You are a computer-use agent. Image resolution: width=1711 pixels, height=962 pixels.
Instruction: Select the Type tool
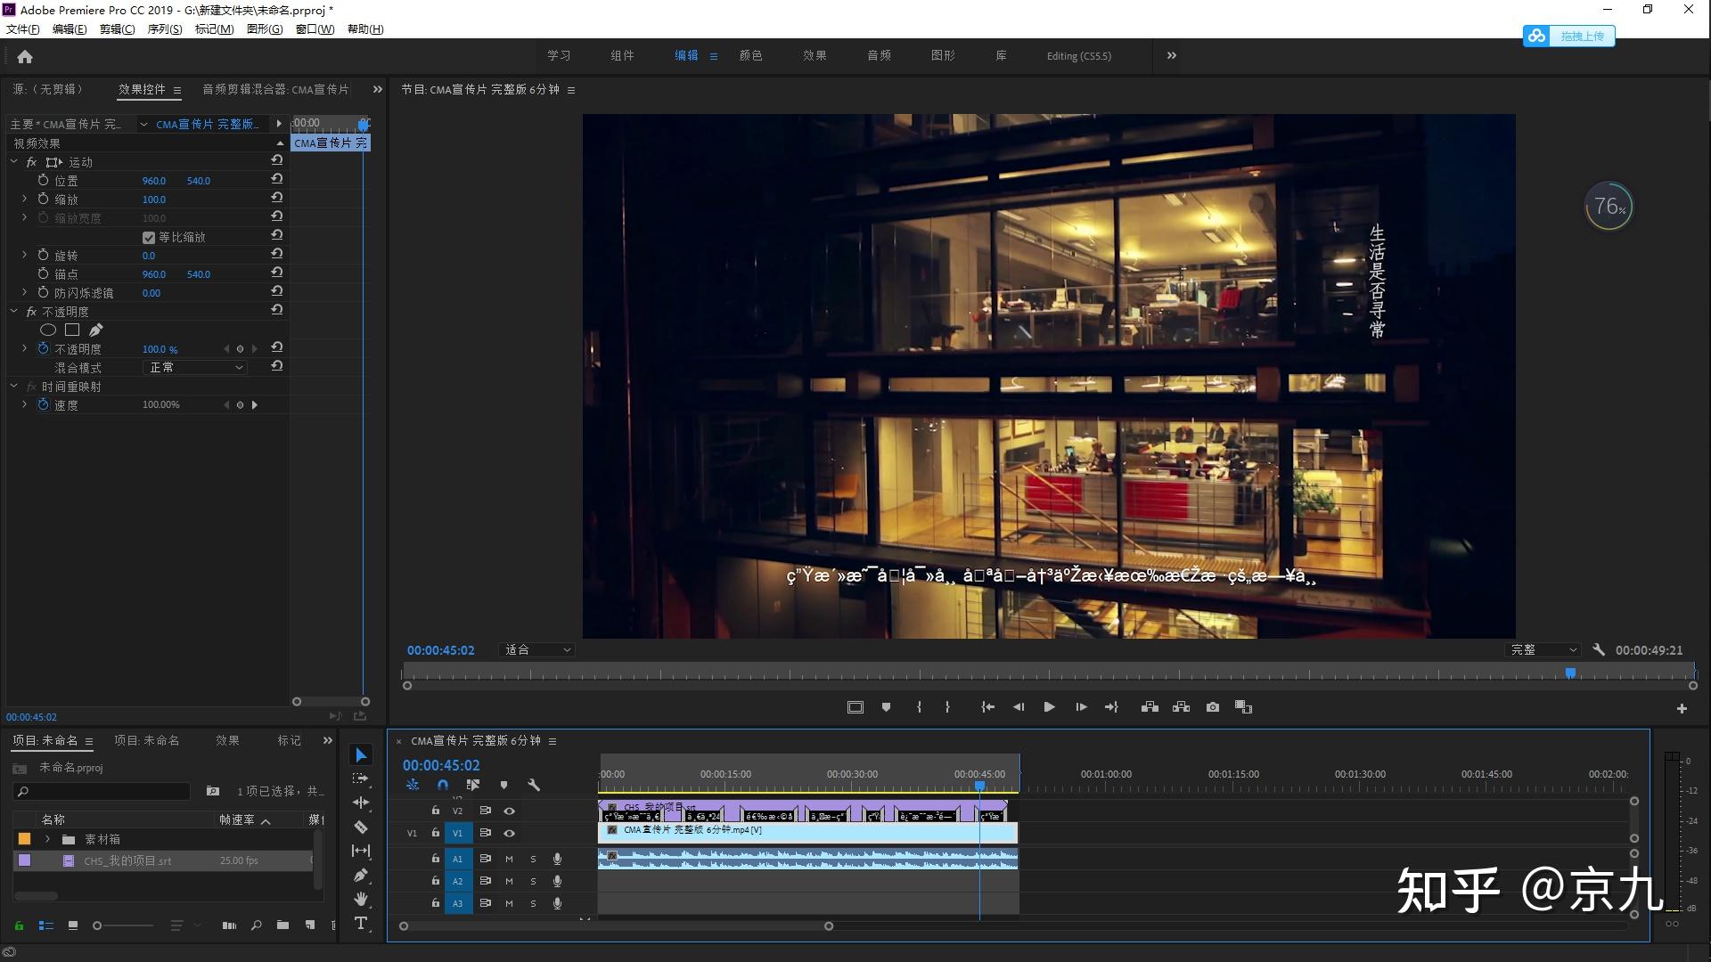tap(361, 924)
